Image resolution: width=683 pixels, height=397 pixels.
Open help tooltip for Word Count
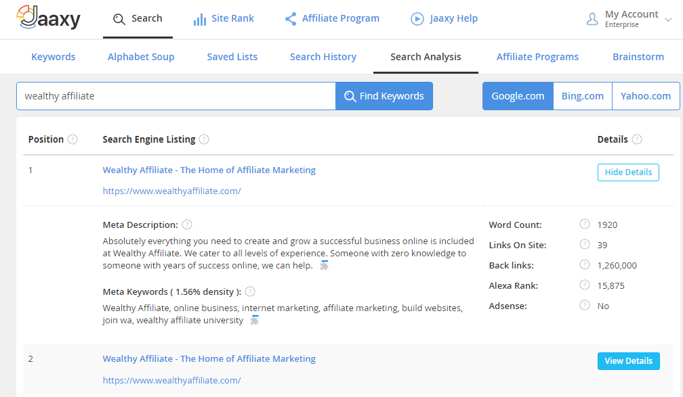click(585, 224)
